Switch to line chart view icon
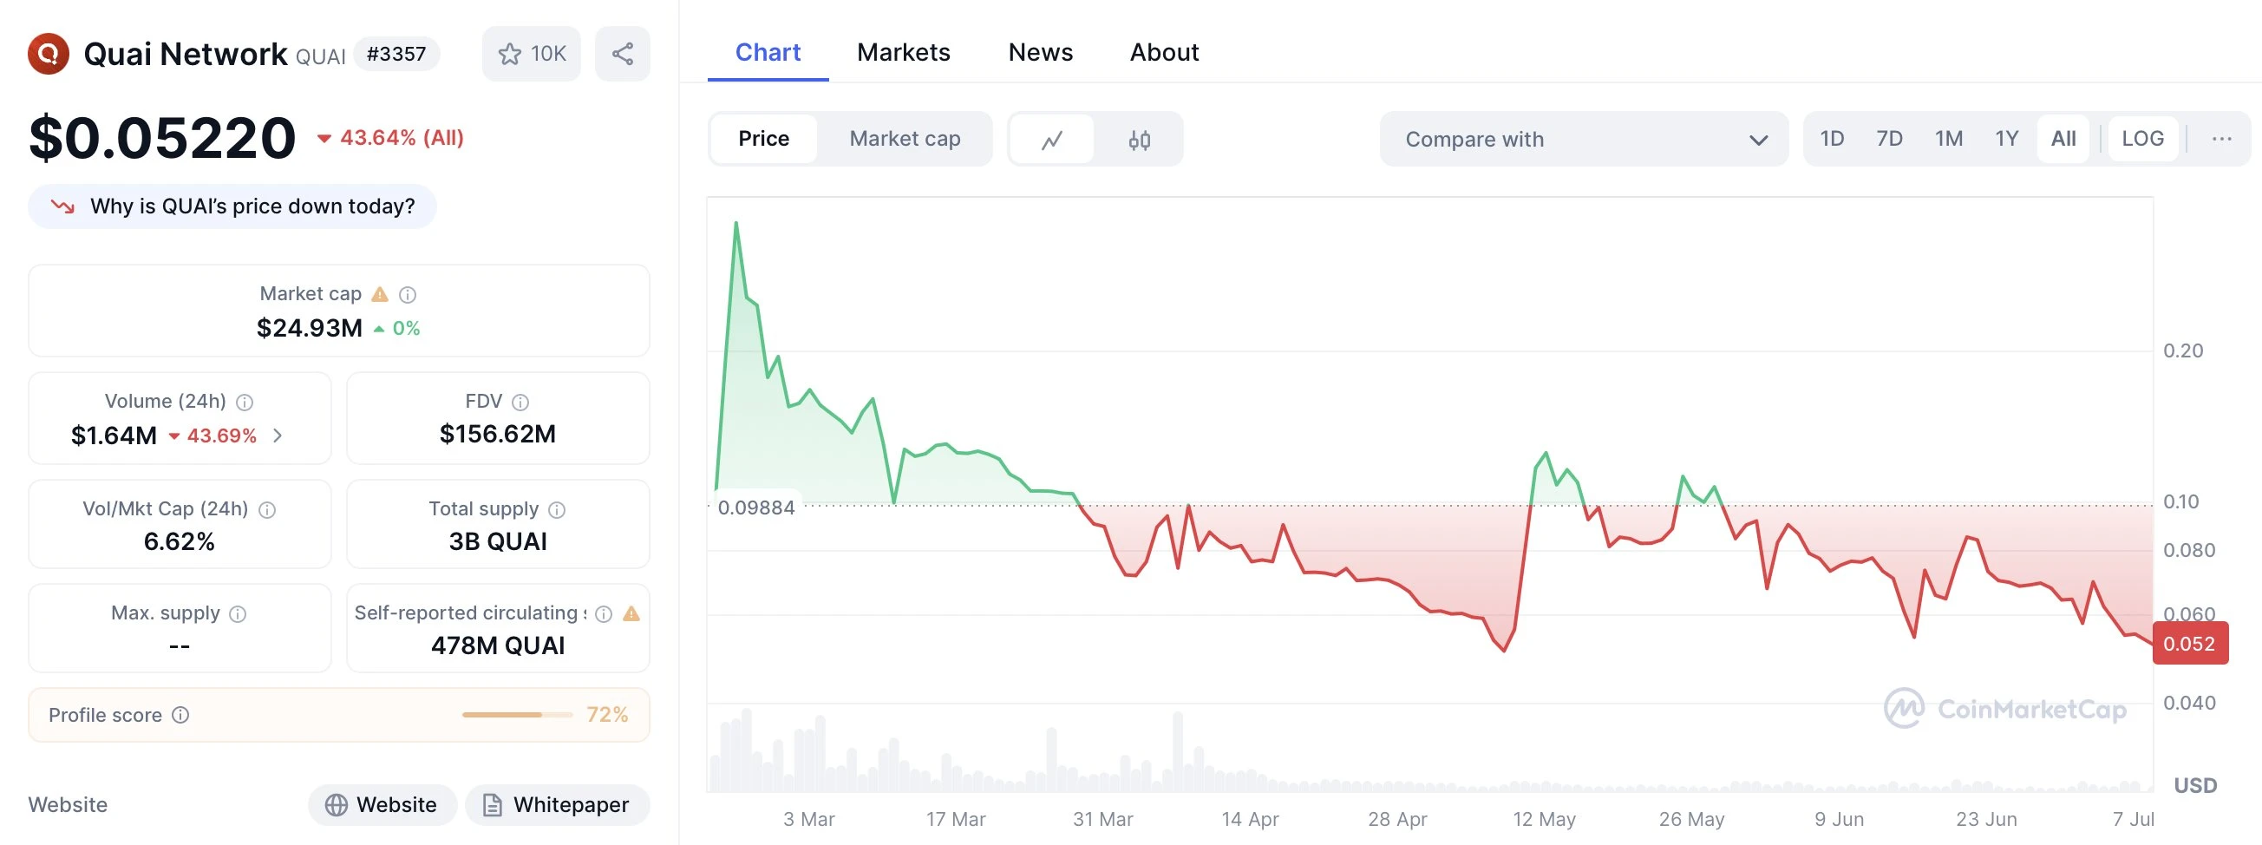 tap(1052, 139)
